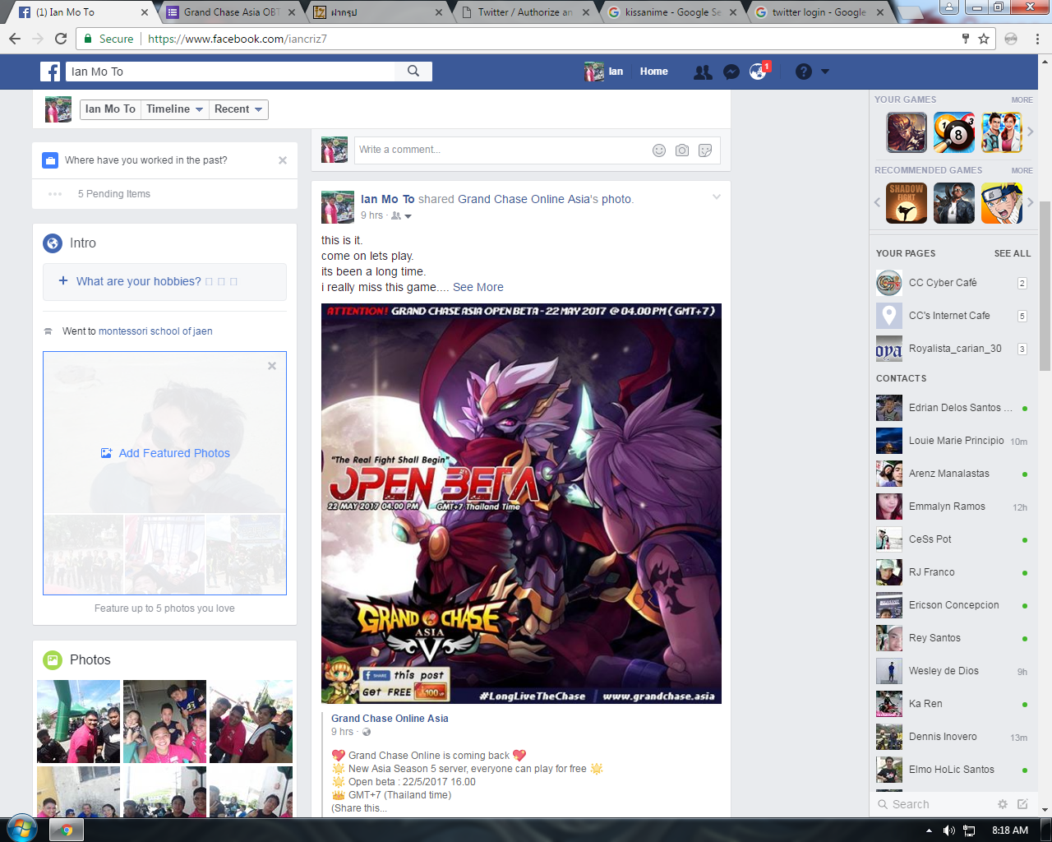Open the Messenger icon in header
This screenshot has width=1052, height=842.
tap(731, 72)
